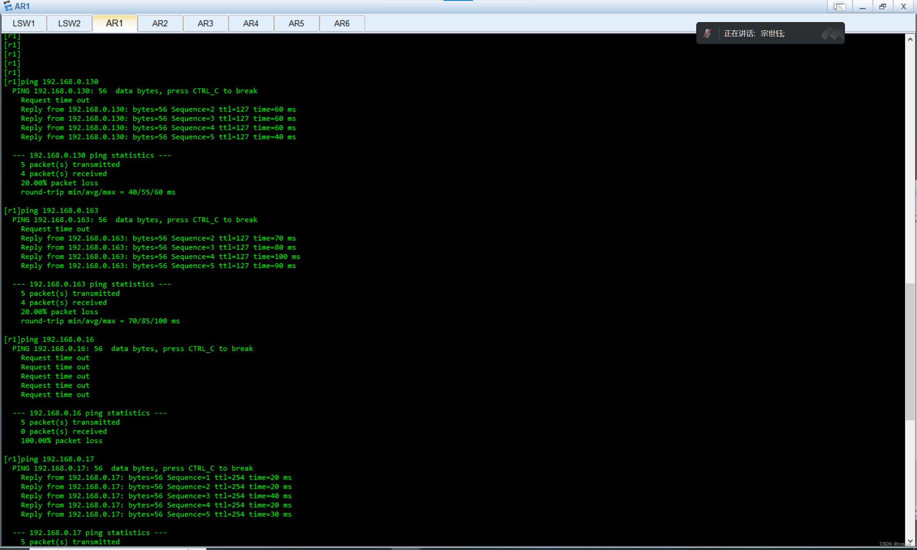Close the AR1 window with X
917x550 pixels.
903,7
